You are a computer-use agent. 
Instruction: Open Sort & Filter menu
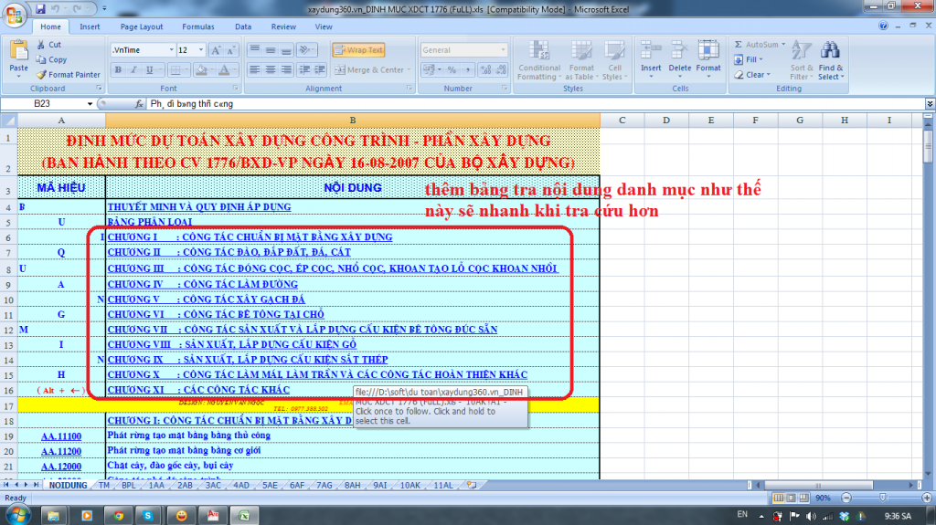tap(801, 60)
